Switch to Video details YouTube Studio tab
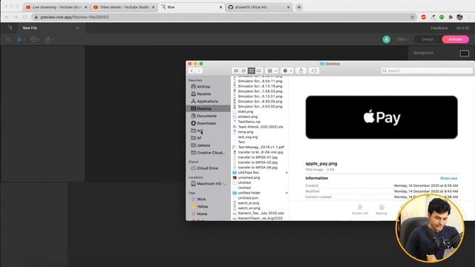The image size is (475, 267). [124, 7]
